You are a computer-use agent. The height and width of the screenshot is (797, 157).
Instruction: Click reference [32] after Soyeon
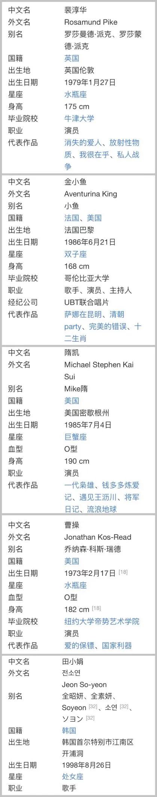(x=93, y=707)
